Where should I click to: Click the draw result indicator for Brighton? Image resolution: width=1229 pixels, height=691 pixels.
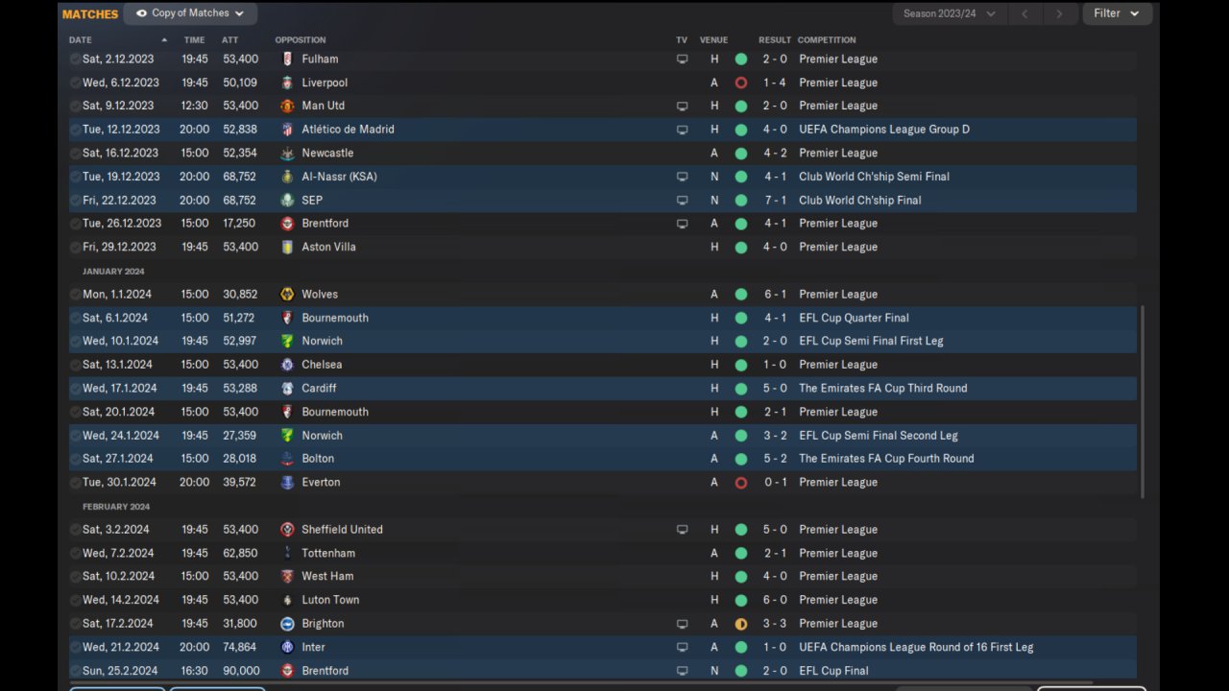pyautogui.click(x=740, y=624)
